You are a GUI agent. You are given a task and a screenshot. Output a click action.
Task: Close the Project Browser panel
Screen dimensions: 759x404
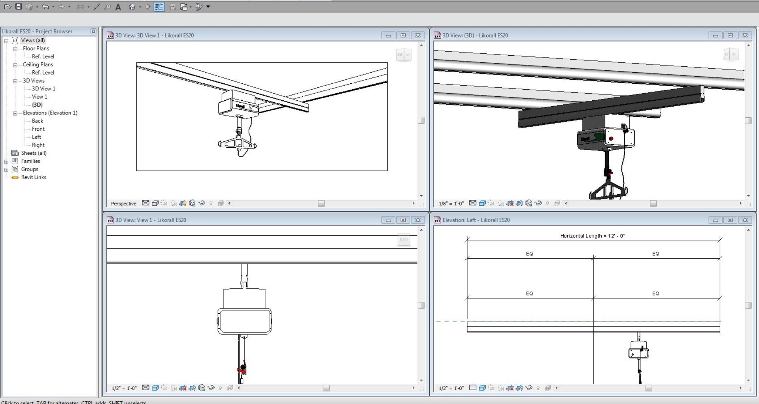93,31
